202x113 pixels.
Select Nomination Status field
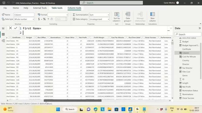tap(190, 91)
